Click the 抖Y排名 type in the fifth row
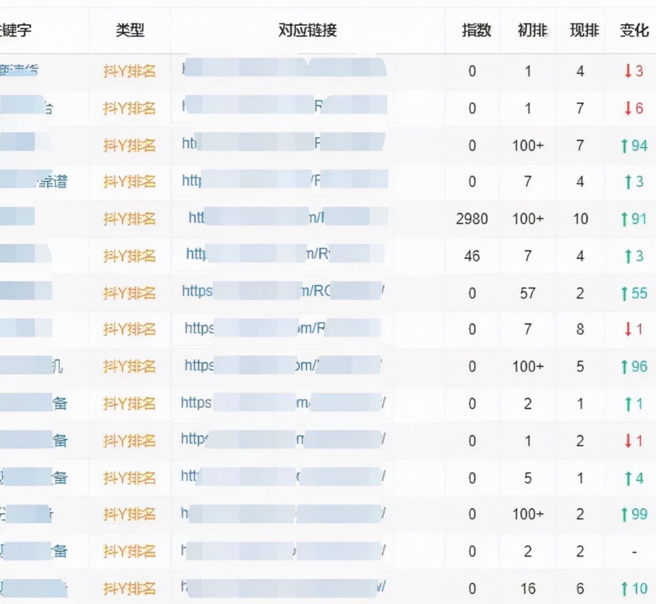 pos(129,218)
